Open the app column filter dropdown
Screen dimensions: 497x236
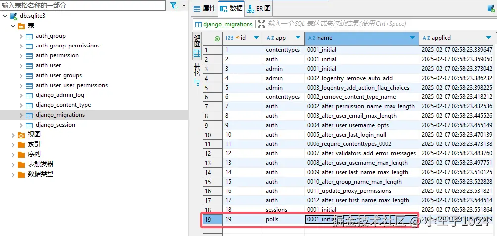298,38
